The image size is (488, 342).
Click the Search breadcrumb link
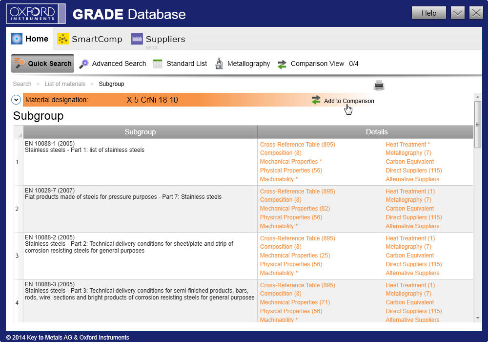[x=22, y=84]
